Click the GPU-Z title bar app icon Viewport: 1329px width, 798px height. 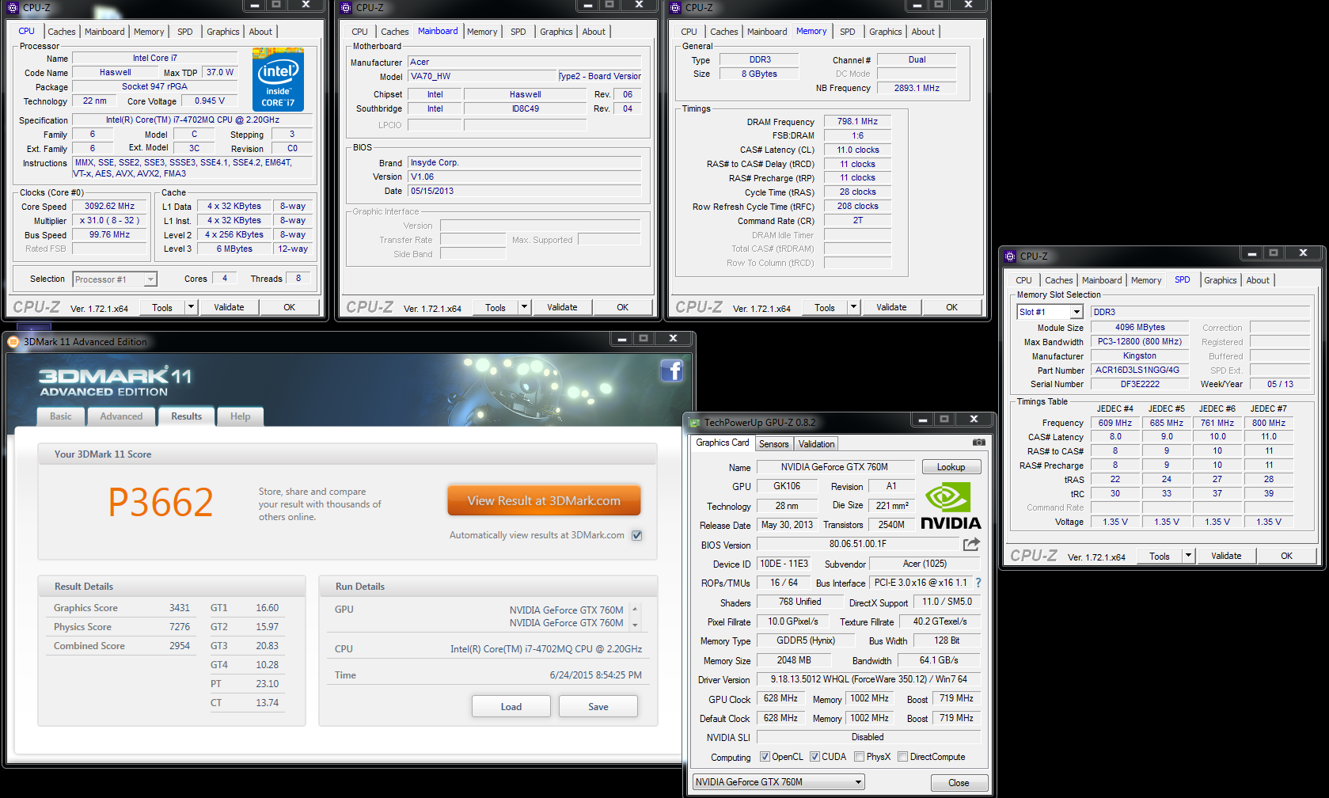(x=695, y=423)
